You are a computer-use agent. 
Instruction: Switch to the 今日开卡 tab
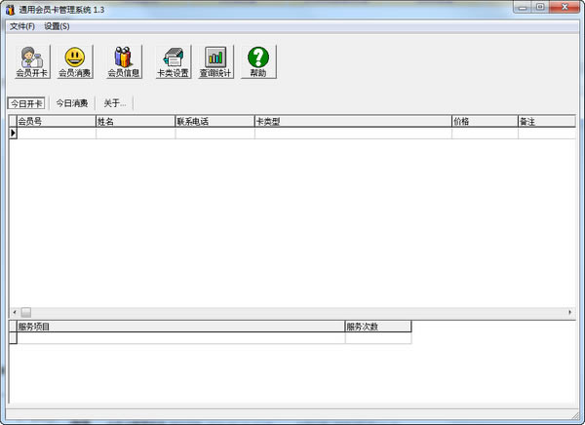pyautogui.click(x=26, y=103)
